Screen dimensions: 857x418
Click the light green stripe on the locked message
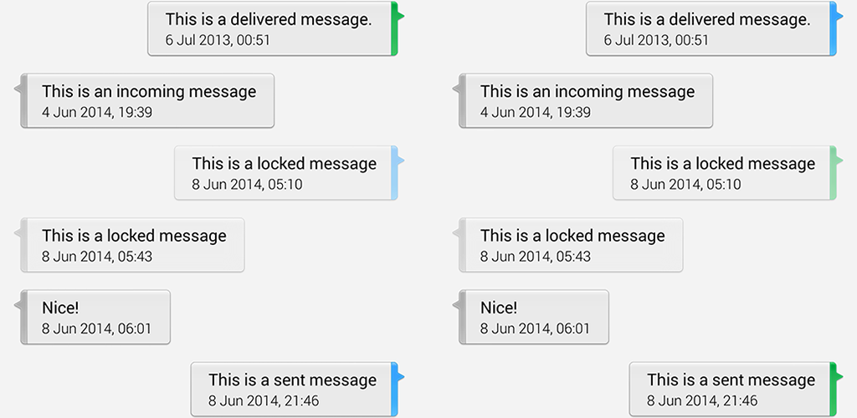click(832, 172)
